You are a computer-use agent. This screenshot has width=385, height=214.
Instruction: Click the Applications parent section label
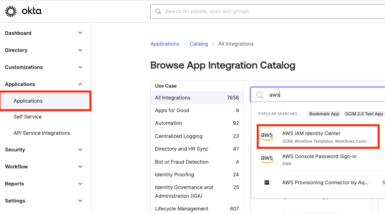(x=20, y=84)
